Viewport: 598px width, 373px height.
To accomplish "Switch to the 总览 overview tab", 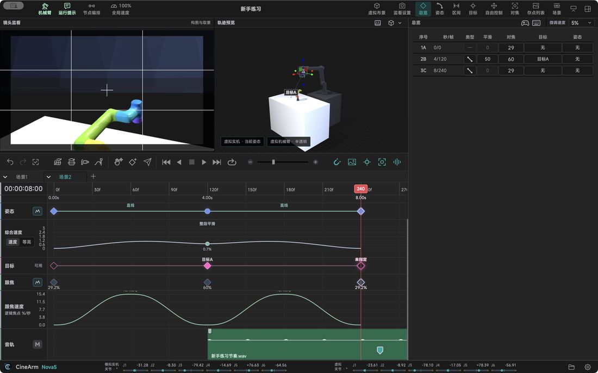I will coord(423,9).
